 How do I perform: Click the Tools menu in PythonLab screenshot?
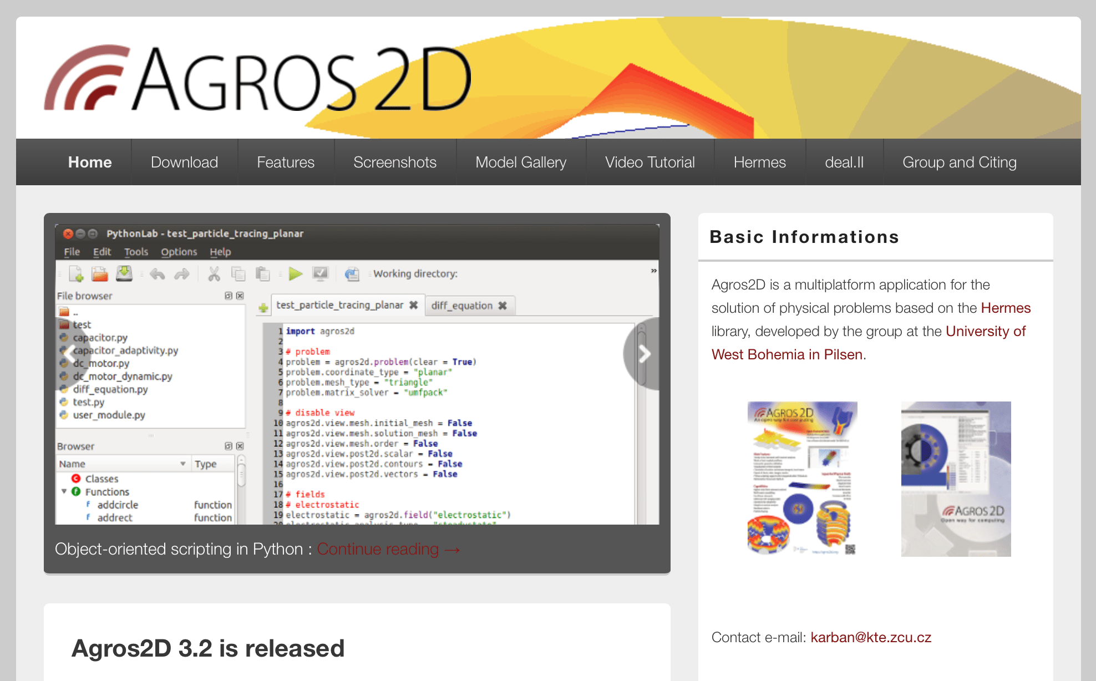tap(136, 252)
